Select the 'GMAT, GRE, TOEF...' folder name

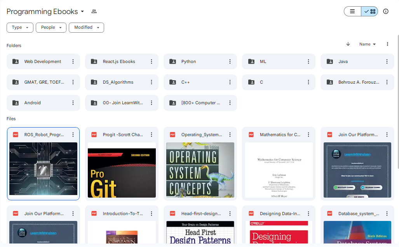[44, 82]
